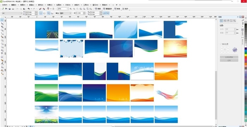The image size is (247, 127).
Task: Choose the Rectangle tool
Action: 2,40
